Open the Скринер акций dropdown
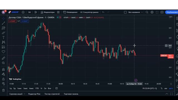The height and width of the screenshot is (100, 178). point(17,94)
